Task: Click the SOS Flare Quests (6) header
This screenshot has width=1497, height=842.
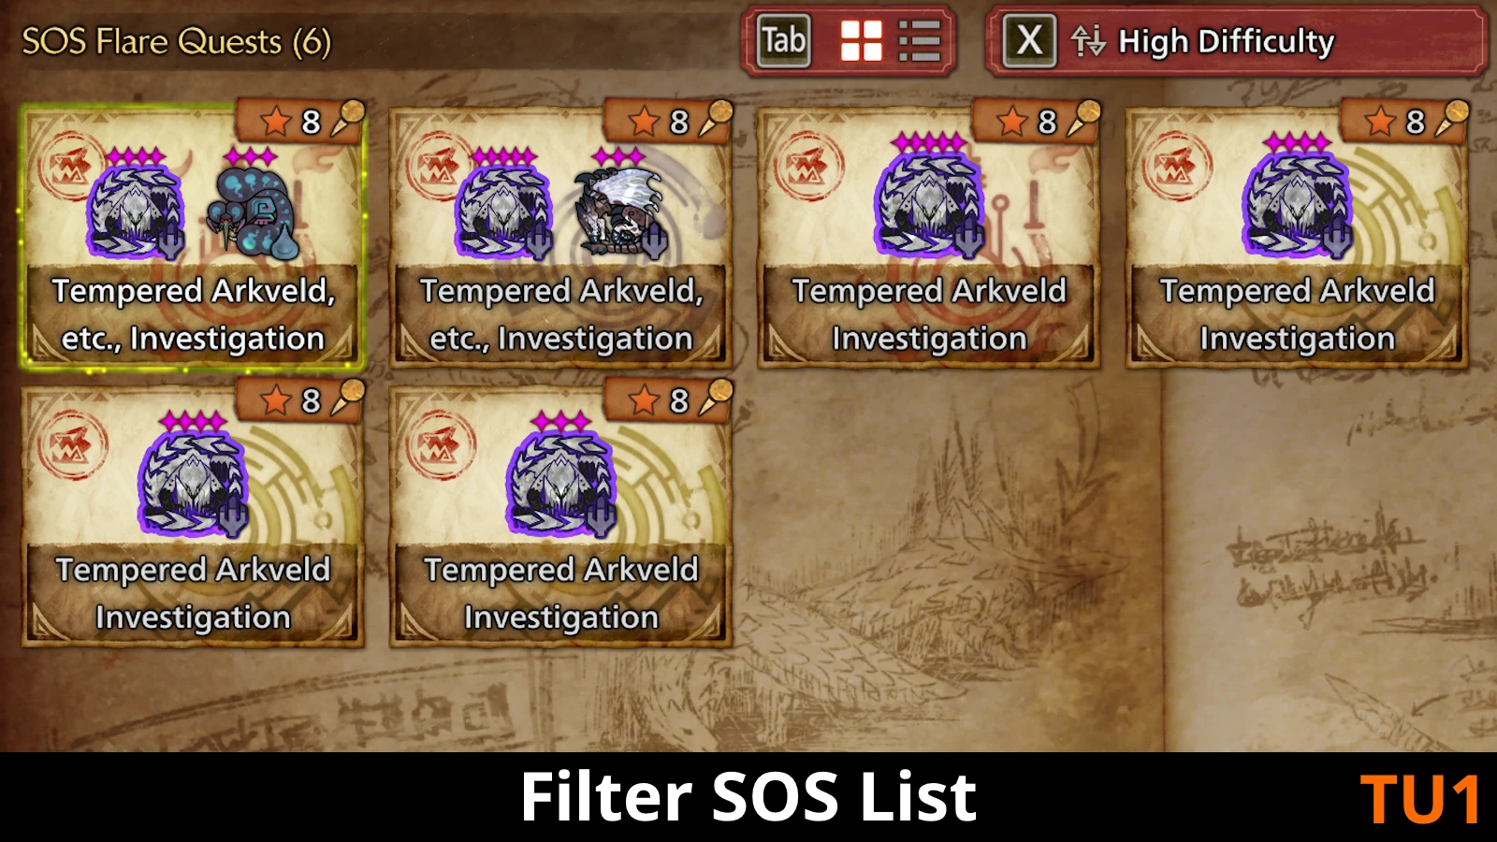Action: coord(176,41)
